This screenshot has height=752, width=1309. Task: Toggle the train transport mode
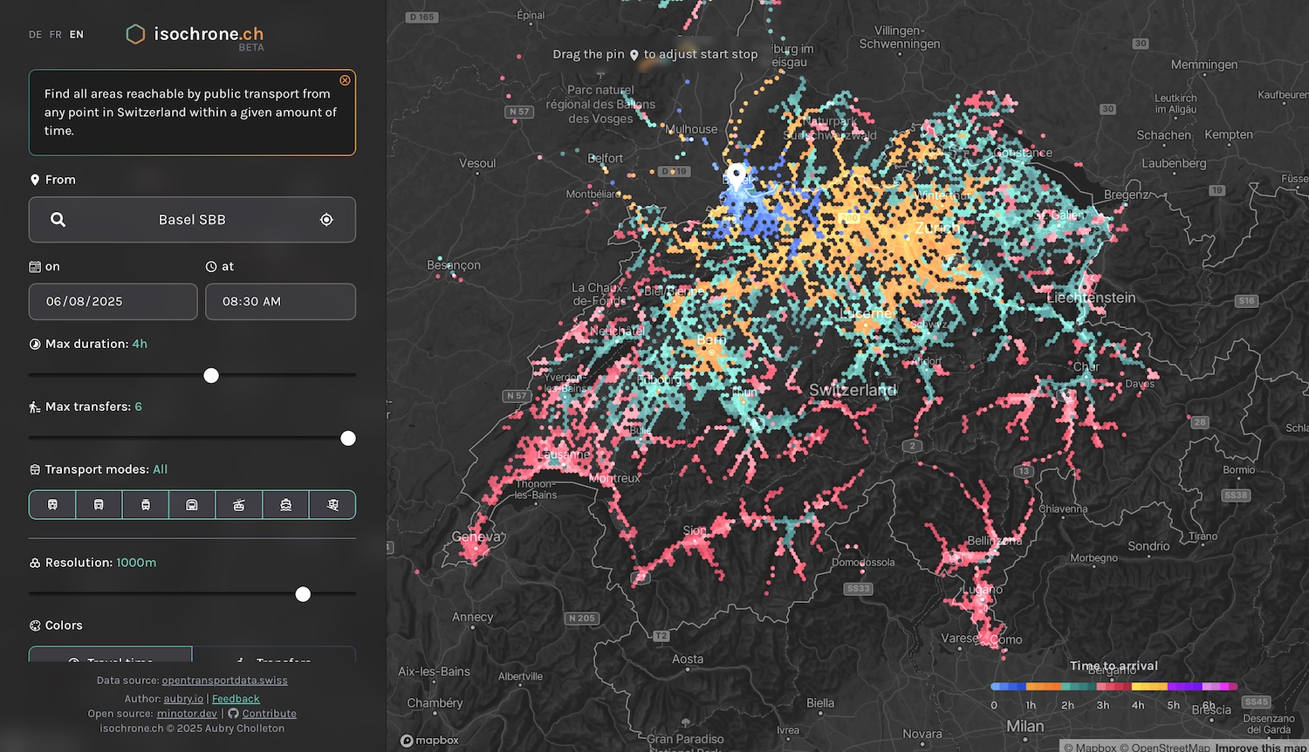coord(52,505)
